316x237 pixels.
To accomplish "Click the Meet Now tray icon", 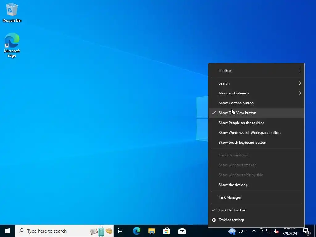I will click(261, 231).
